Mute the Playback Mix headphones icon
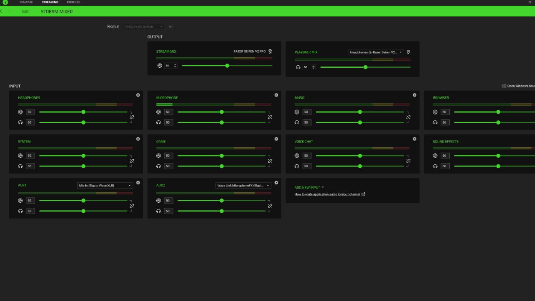This screenshot has height=301, width=535. point(298,67)
